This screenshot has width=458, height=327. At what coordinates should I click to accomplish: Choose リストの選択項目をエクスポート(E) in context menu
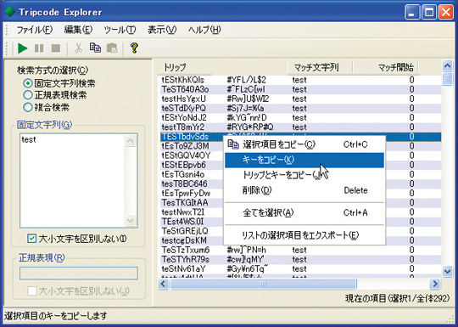click(x=304, y=235)
